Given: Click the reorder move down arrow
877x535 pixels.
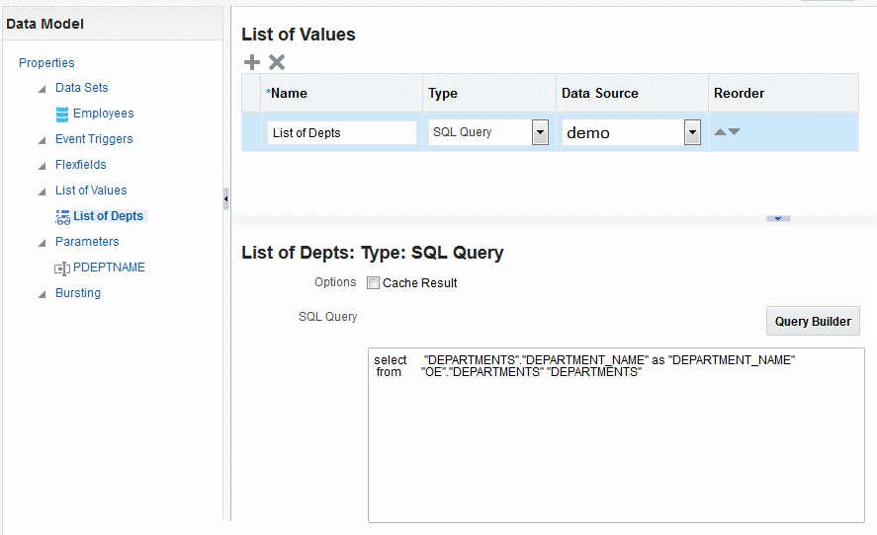Looking at the screenshot, I should point(734,132).
